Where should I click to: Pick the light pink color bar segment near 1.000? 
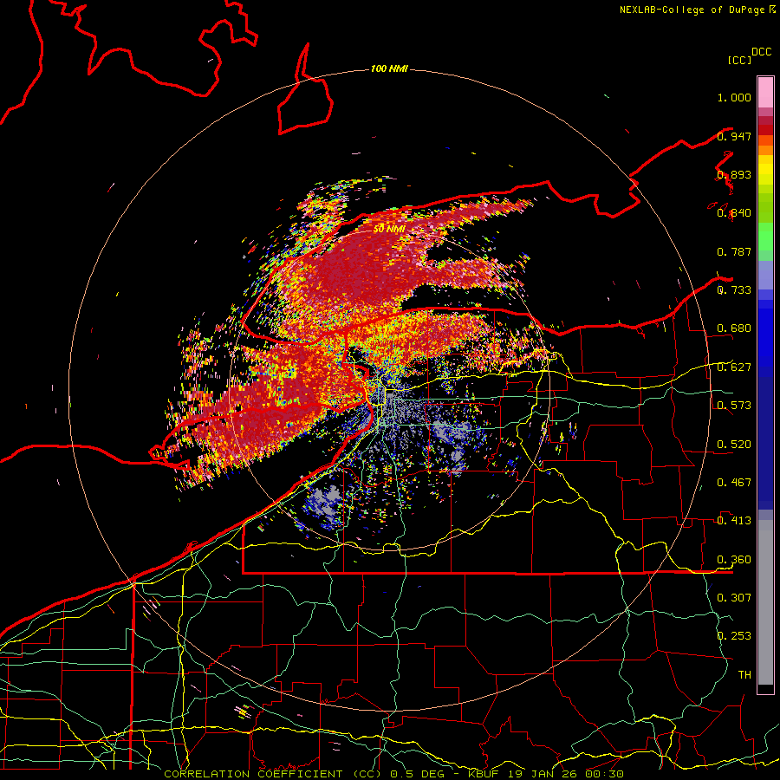[x=765, y=92]
